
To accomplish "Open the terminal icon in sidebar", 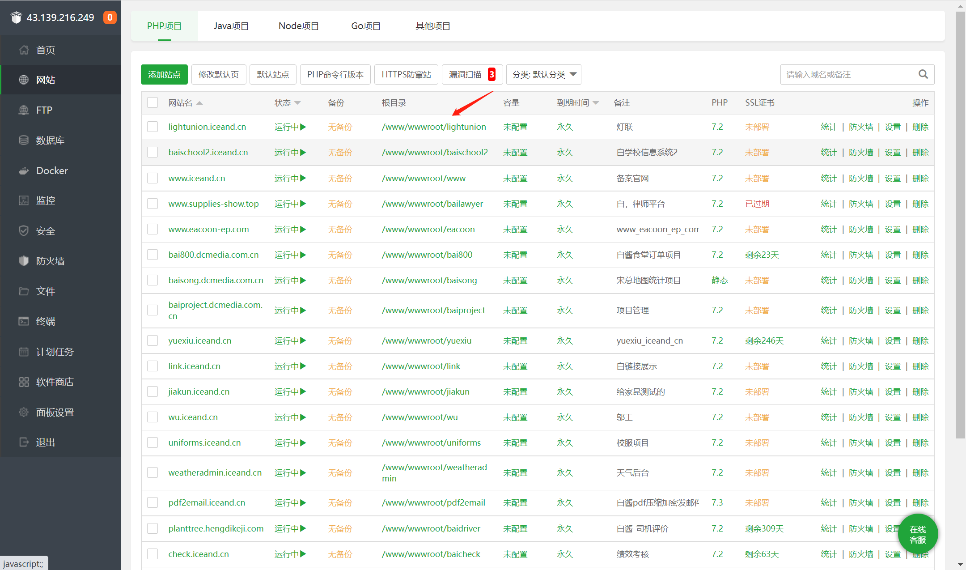I will (24, 321).
